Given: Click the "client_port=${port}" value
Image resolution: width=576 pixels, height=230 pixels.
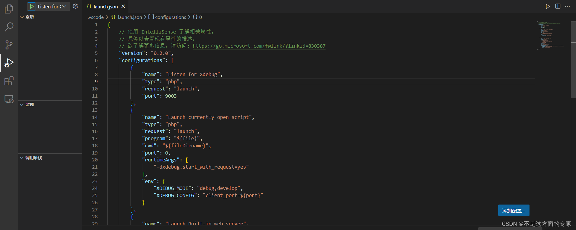Looking at the screenshot, I should 233,195.
